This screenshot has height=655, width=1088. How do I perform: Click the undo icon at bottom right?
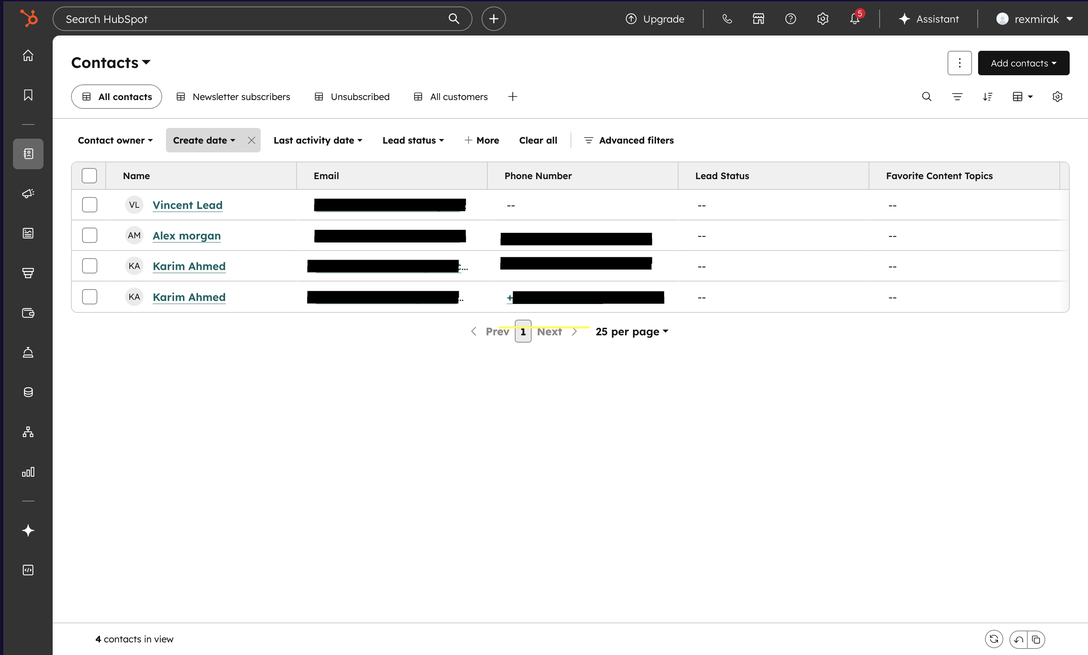[1019, 640]
